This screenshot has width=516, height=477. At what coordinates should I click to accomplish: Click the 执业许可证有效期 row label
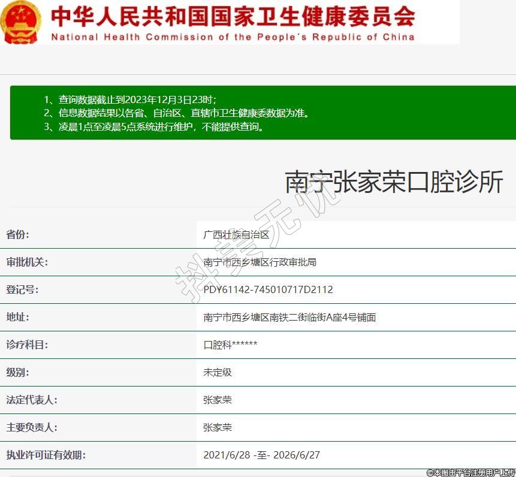(x=46, y=455)
